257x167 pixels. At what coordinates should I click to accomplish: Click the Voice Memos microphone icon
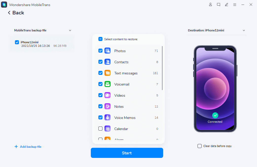pyautogui.click(x=108, y=118)
